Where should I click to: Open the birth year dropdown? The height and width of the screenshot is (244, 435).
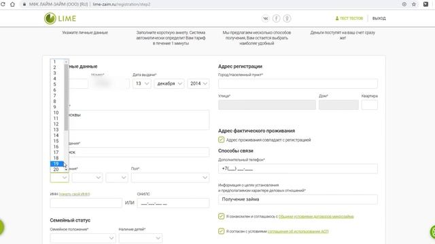click(x=117, y=178)
